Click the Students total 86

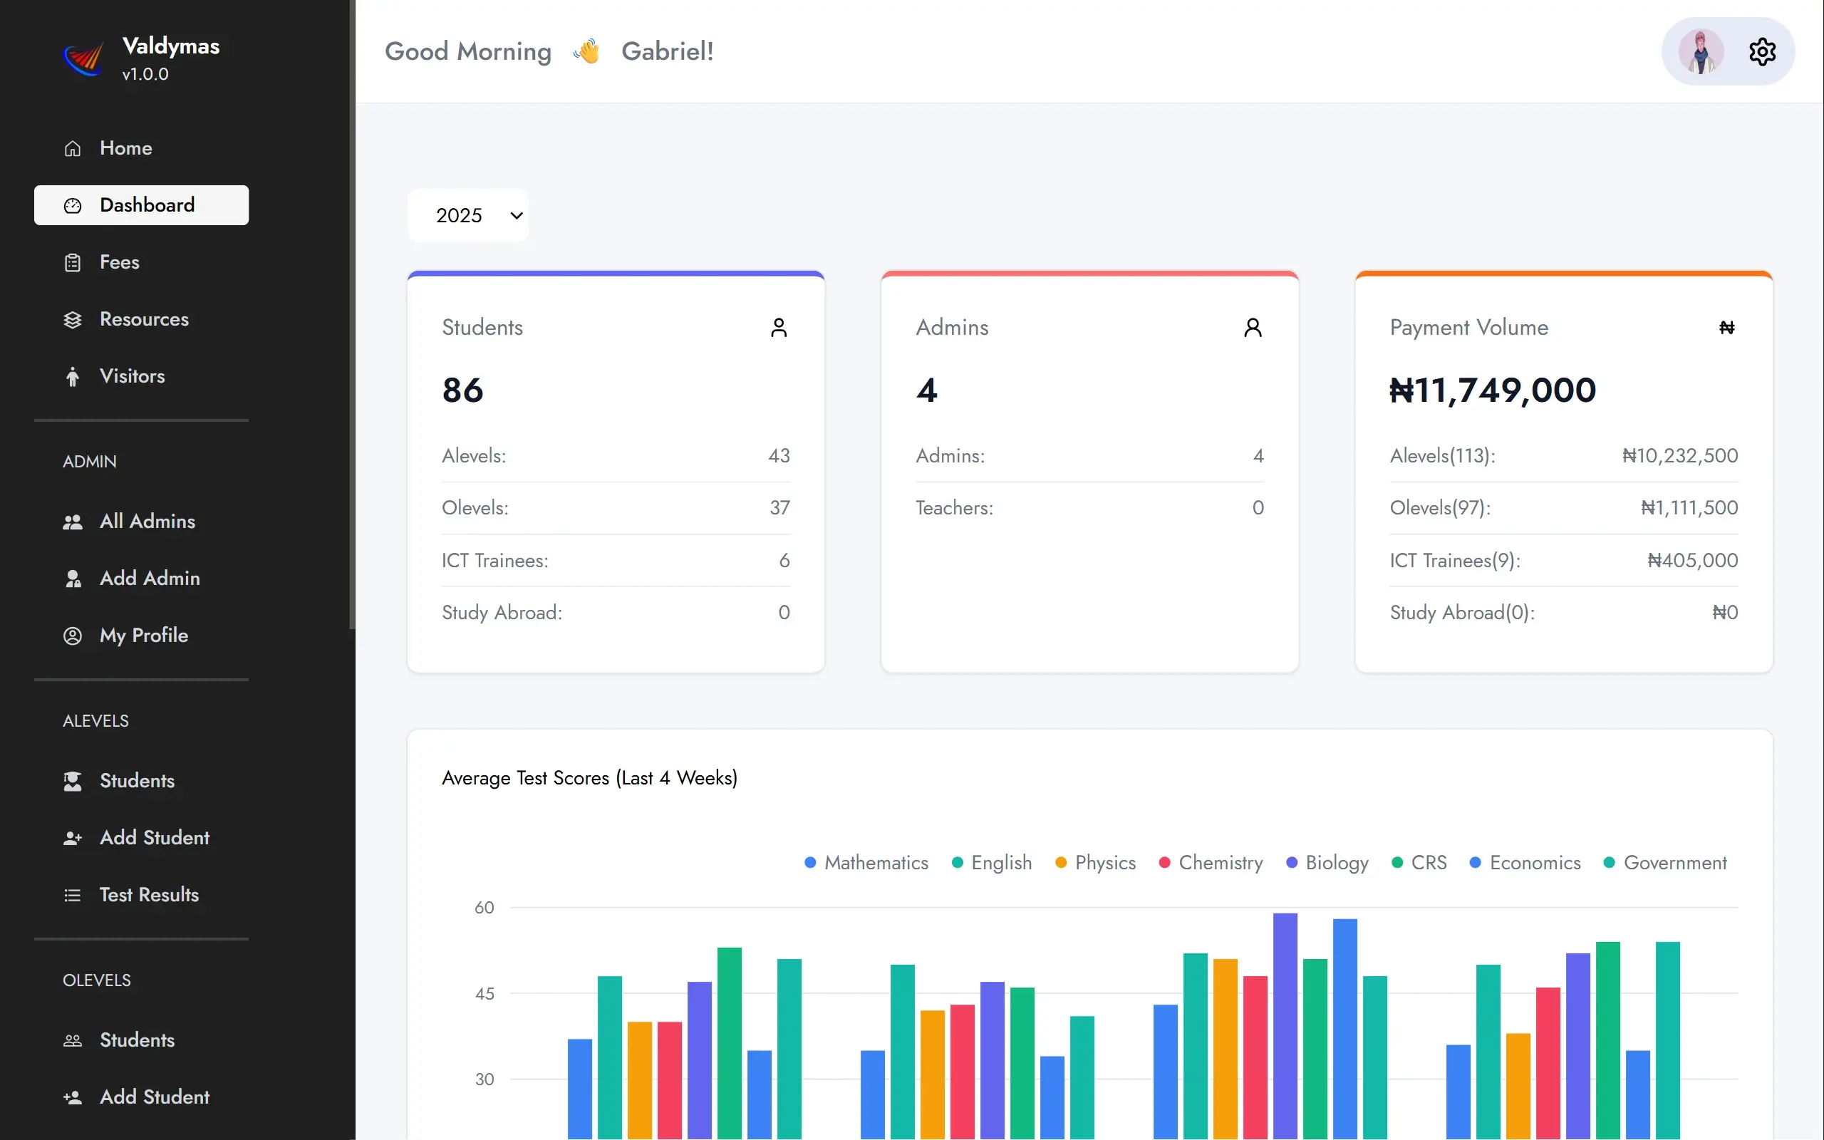[463, 390]
